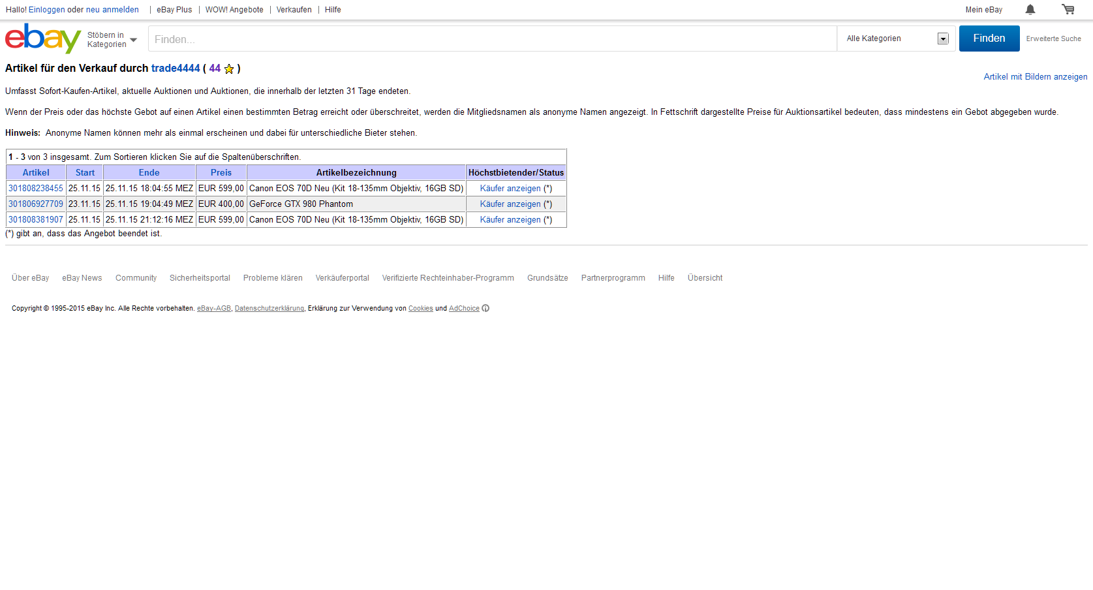The image size is (1093, 590).
Task: Open item 301806927709
Action: pos(36,204)
